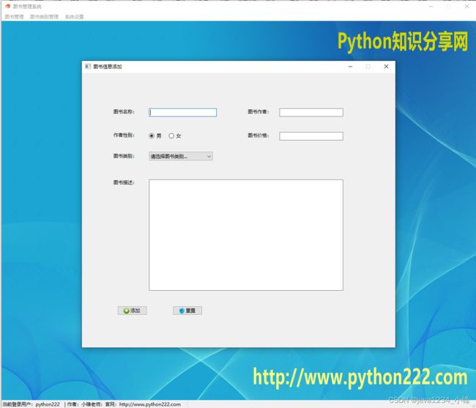
Task: Click inside the 图书描述 text area
Action: coord(246,235)
